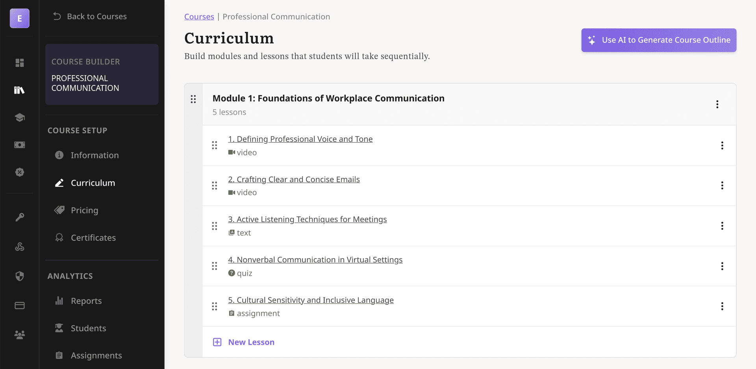Click Use AI to Generate Course Outline

point(658,40)
